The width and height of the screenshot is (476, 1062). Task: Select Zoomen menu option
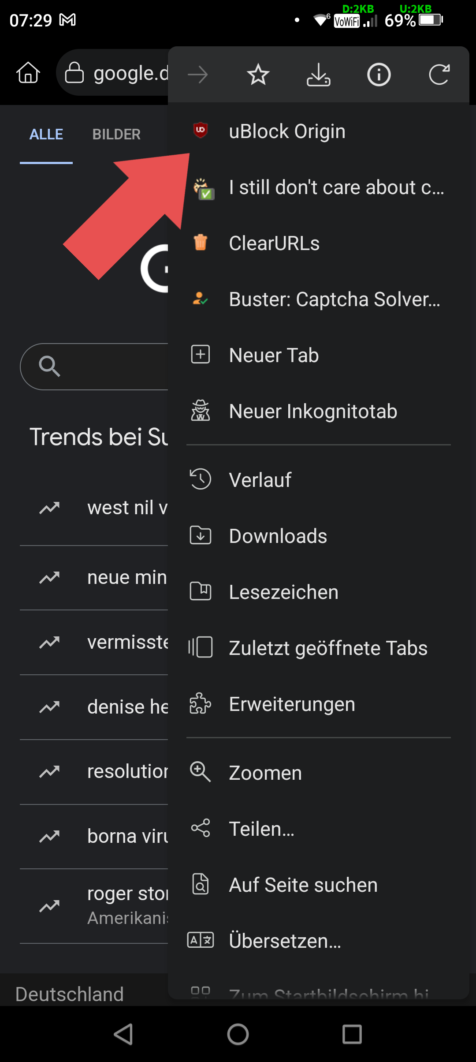coord(265,773)
